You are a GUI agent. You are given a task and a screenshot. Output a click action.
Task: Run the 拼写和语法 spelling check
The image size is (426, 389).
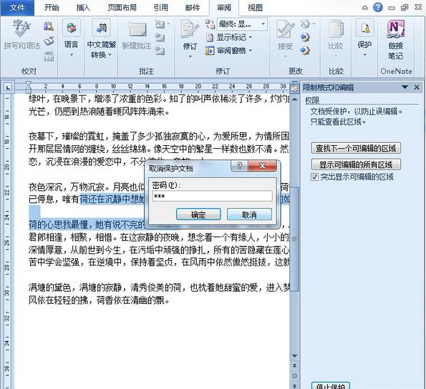pyautogui.click(x=21, y=35)
